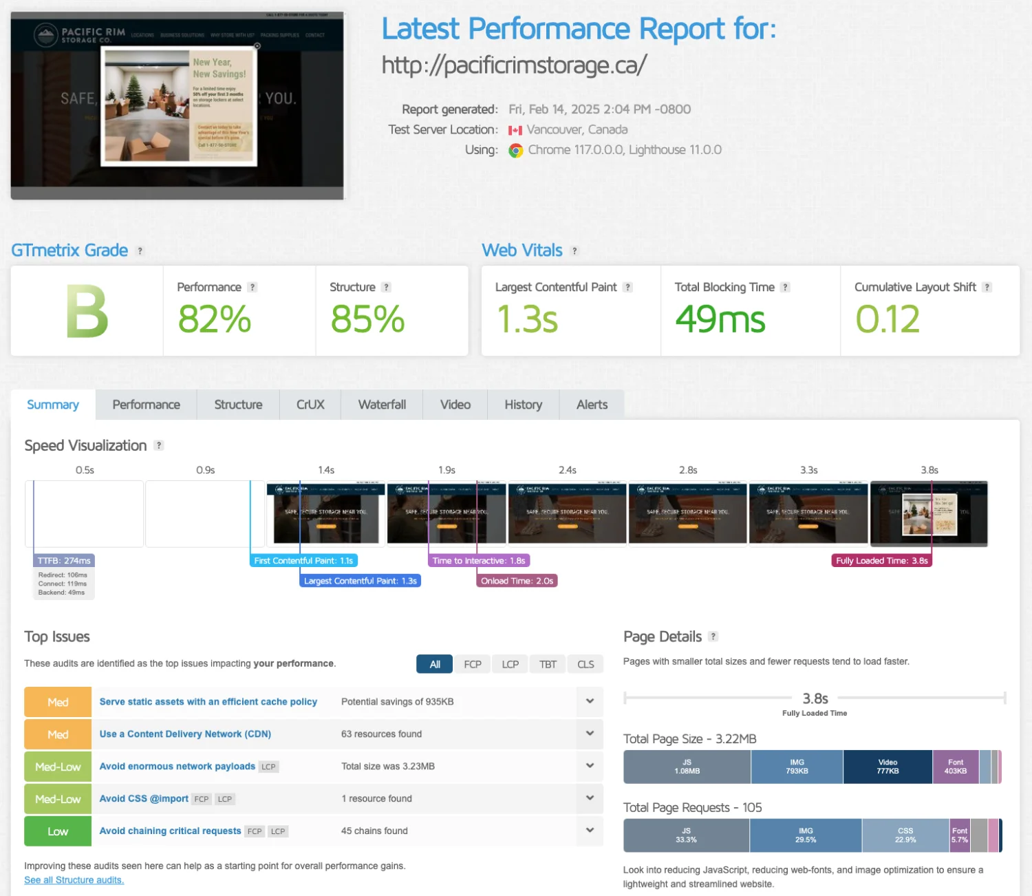Click the See all Structure audits link
The height and width of the screenshot is (896, 1032).
point(74,879)
